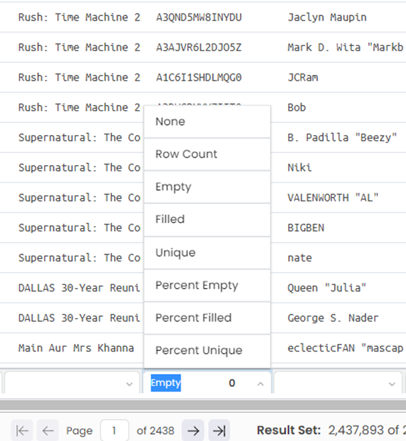
Task: Click cell A3AJVR6L2DJO5Z
Action: pos(199,47)
